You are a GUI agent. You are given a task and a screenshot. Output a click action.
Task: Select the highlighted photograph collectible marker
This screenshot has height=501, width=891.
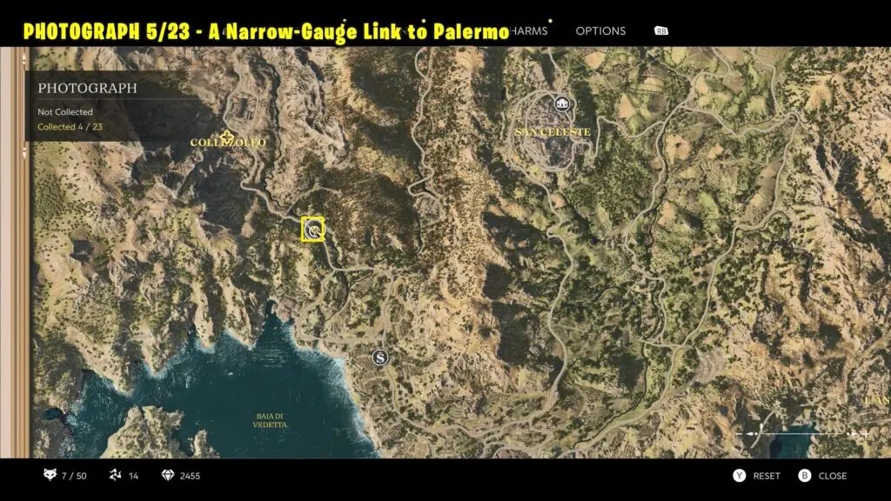pyautogui.click(x=312, y=229)
